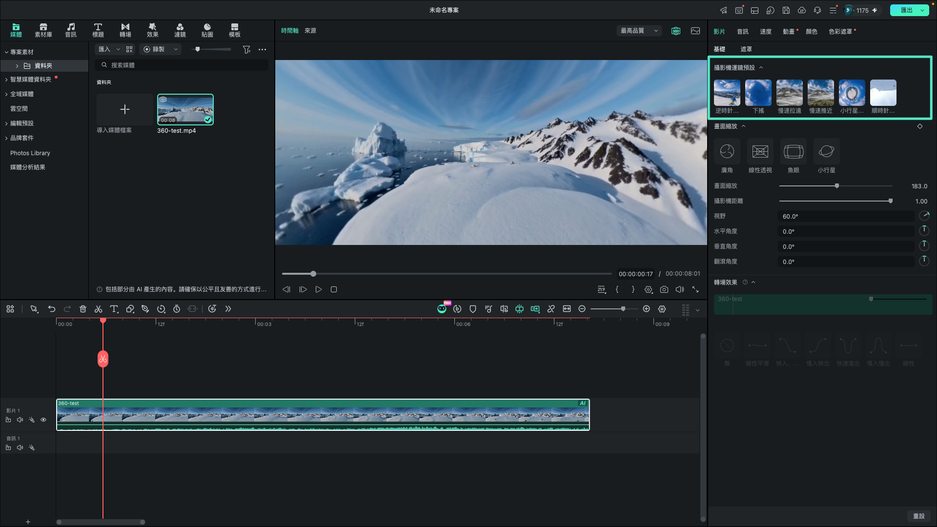Click the fullscreen preview icon
This screenshot has height=527, width=937.
click(695, 289)
